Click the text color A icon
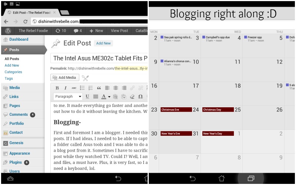 tap(104, 97)
